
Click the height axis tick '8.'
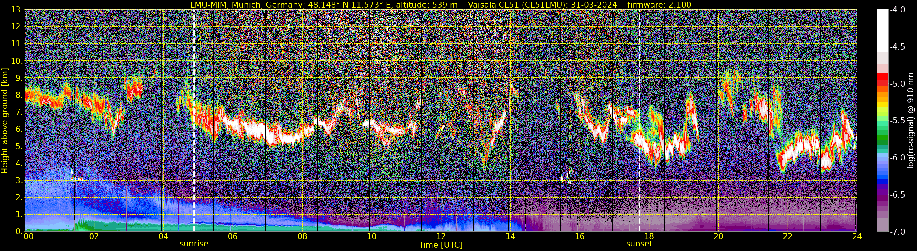click(19, 95)
